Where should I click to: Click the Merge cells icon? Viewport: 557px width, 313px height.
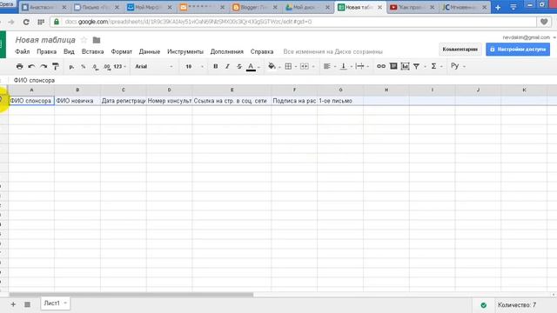click(305, 66)
